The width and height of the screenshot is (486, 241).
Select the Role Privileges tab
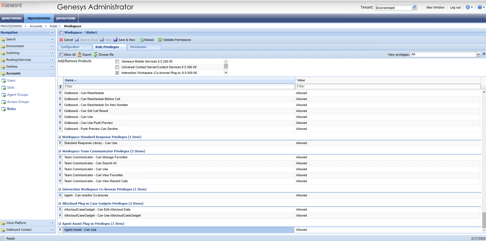tap(110, 47)
